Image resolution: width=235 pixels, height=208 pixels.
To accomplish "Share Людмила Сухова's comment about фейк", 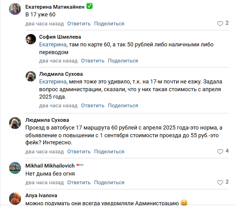I will 109,151.
